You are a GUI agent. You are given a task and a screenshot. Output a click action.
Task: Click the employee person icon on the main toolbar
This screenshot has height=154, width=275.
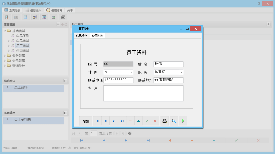[x=35, y=17]
